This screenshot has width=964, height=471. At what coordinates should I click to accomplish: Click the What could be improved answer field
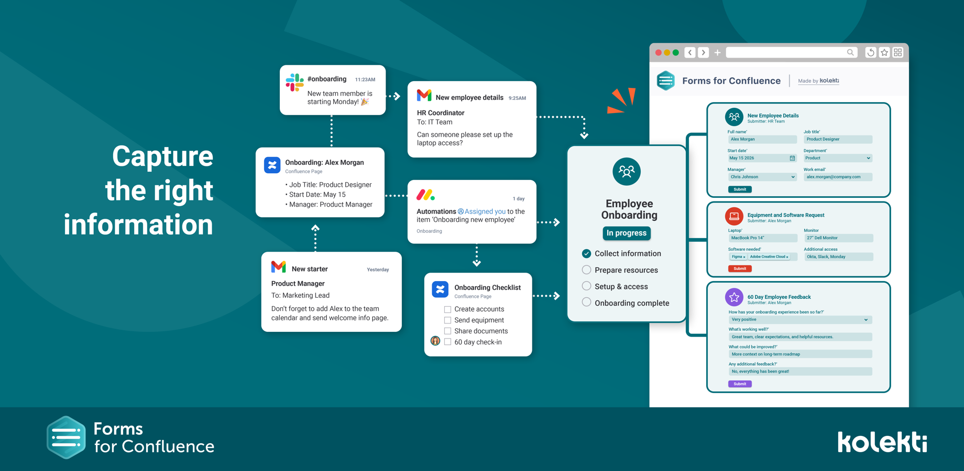pos(800,354)
